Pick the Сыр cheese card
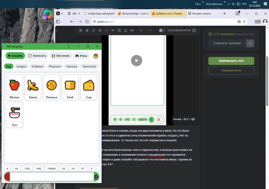The image size is (269, 189). 89,87
